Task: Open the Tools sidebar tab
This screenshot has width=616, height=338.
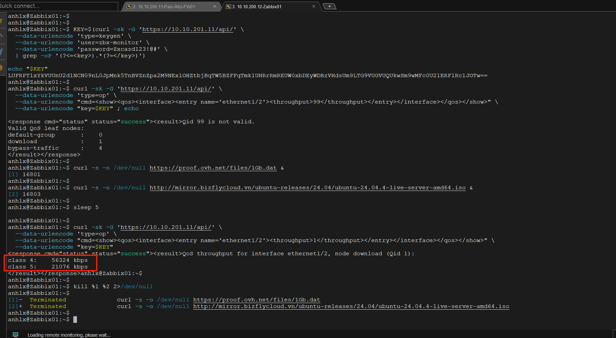Action: (2, 36)
